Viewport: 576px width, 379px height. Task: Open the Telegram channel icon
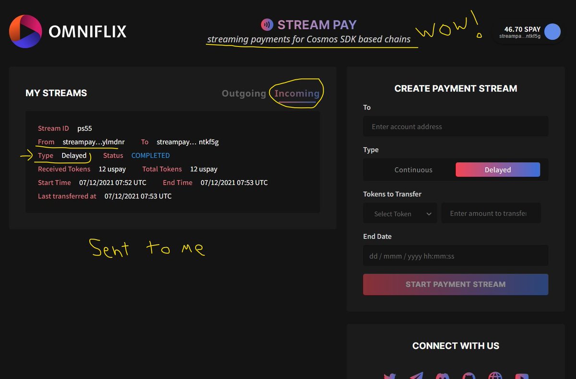417,376
